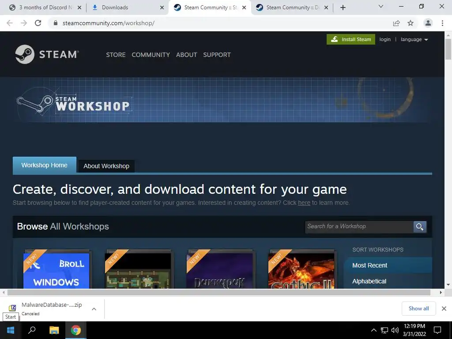Image resolution: width=452 pixels, height=339 pixels.
Task: Click the scroll down arrow of vertical scrollbar
Action: [x=448, y=285]
